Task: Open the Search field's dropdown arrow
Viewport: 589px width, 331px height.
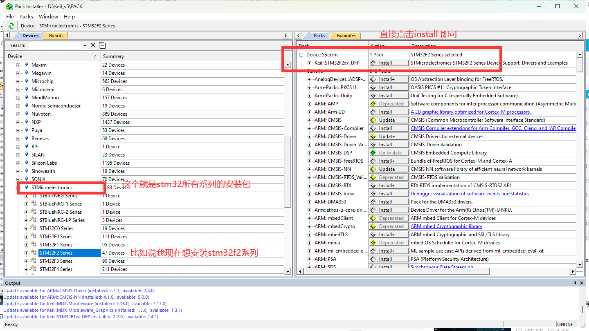Action: point(85,46)
